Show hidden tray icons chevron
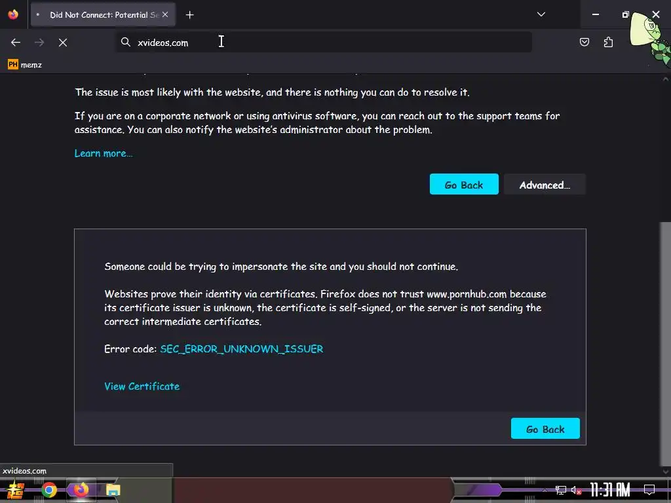The height and width of the screenshot is (503, 671). point(545,490)
